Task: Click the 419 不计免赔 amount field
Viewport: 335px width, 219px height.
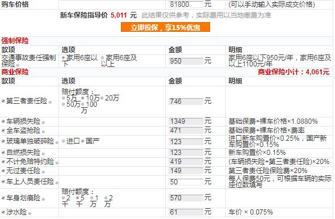Action: 186,162
